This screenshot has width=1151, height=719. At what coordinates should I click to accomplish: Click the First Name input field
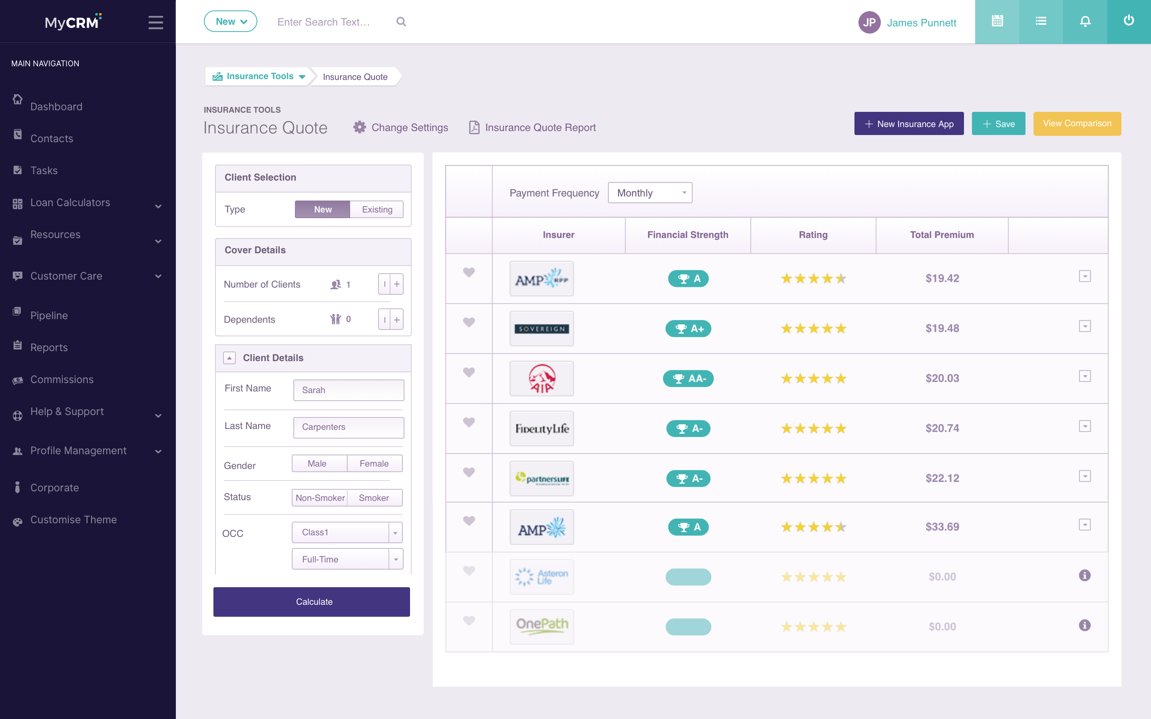click(x=348, y=390)
